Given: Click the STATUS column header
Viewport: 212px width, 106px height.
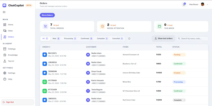Looking at the screenshot, I should [x=176, y=47].
